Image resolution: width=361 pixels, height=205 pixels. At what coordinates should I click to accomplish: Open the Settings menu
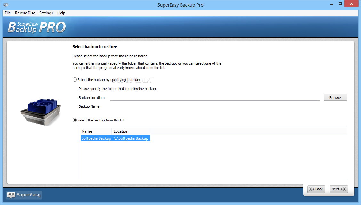[46, 13]
